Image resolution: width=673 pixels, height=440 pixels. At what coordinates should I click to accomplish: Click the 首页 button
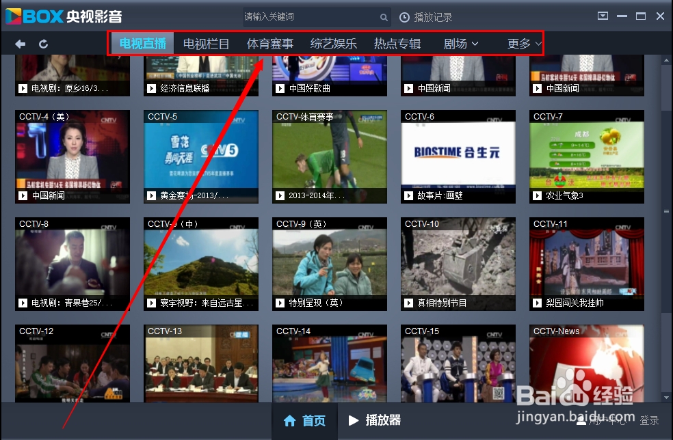pyautogui.click(x=305, y=421)
